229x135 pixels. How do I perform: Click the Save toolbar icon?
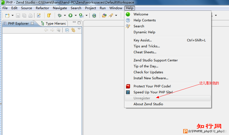pyautogui.click(x=18, y=15)
